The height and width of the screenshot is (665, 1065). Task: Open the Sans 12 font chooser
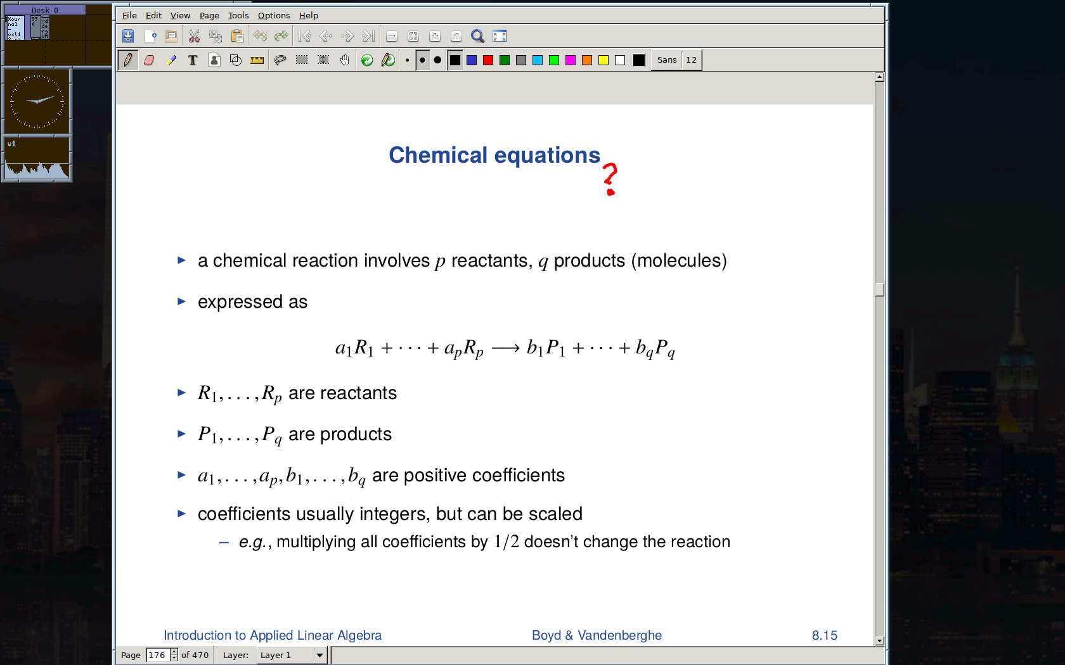(x=677, y=60)
